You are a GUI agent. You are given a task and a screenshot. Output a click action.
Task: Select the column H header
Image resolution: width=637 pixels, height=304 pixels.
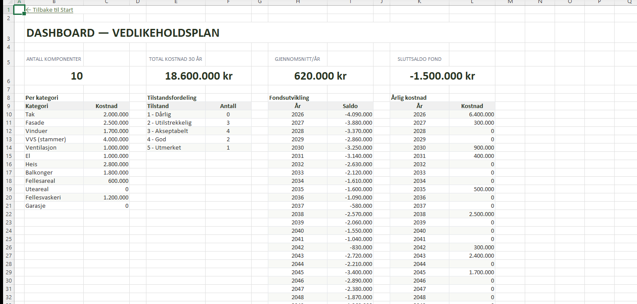[x=298, y=2]
